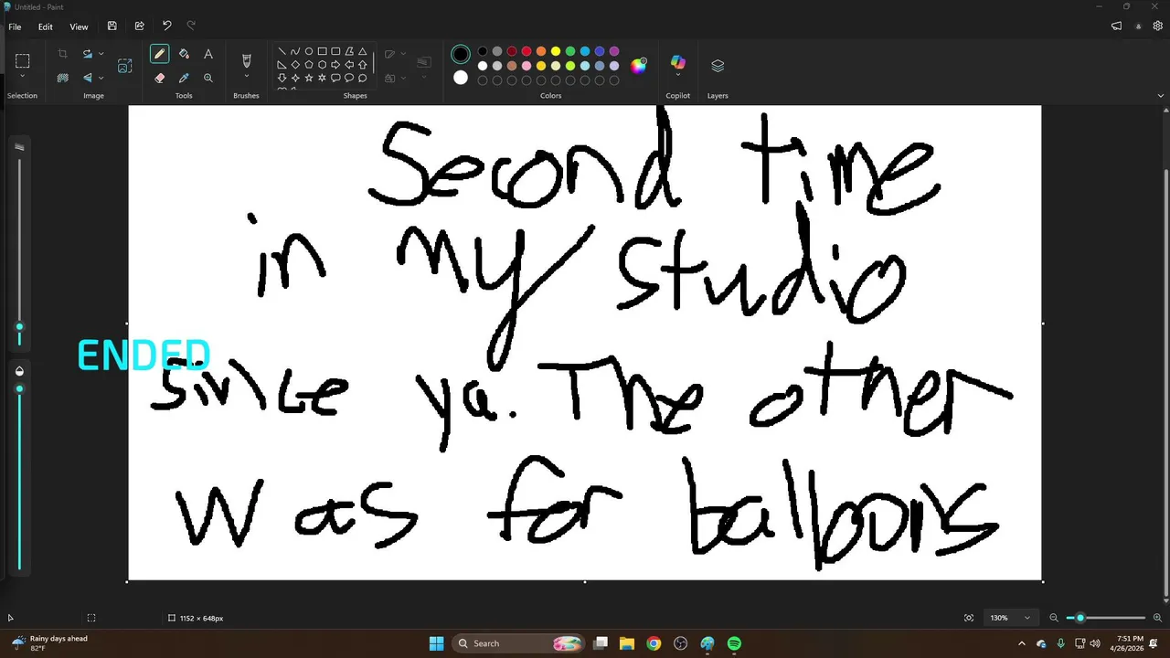This screenshot has height=658, width=1170.
Task: Click the fit to window icon
Action: click(969, 618)
